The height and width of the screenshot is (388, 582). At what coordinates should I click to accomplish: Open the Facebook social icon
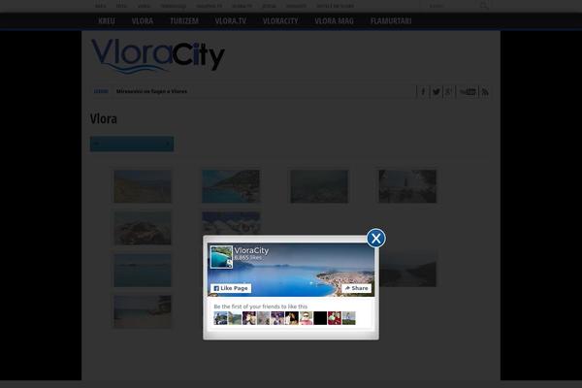point(423,92)
